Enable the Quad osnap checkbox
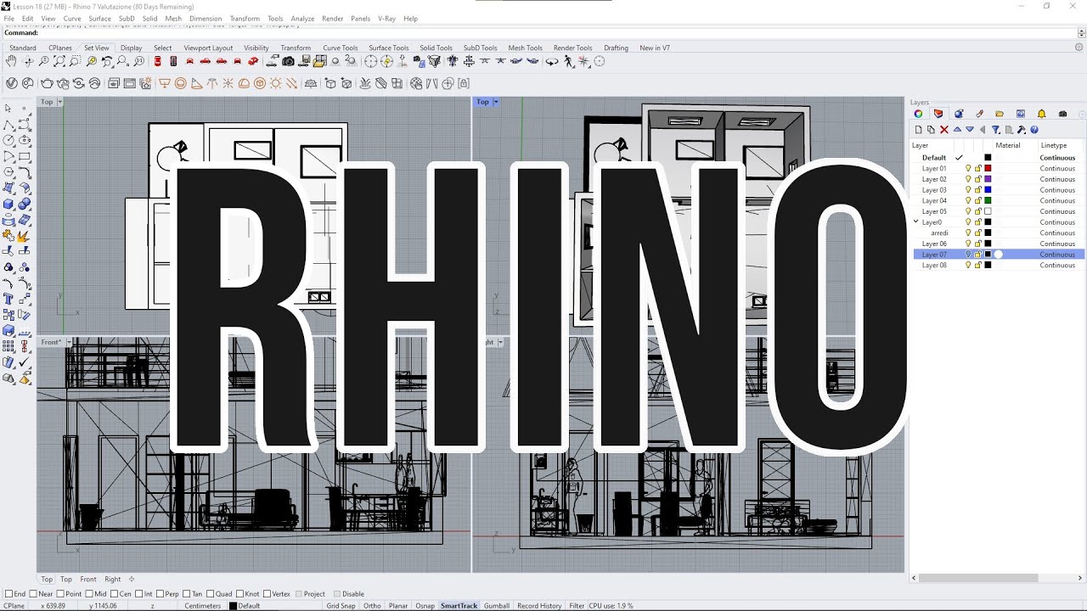This screenshot has width=1087, height=611. tap(210, 594)
